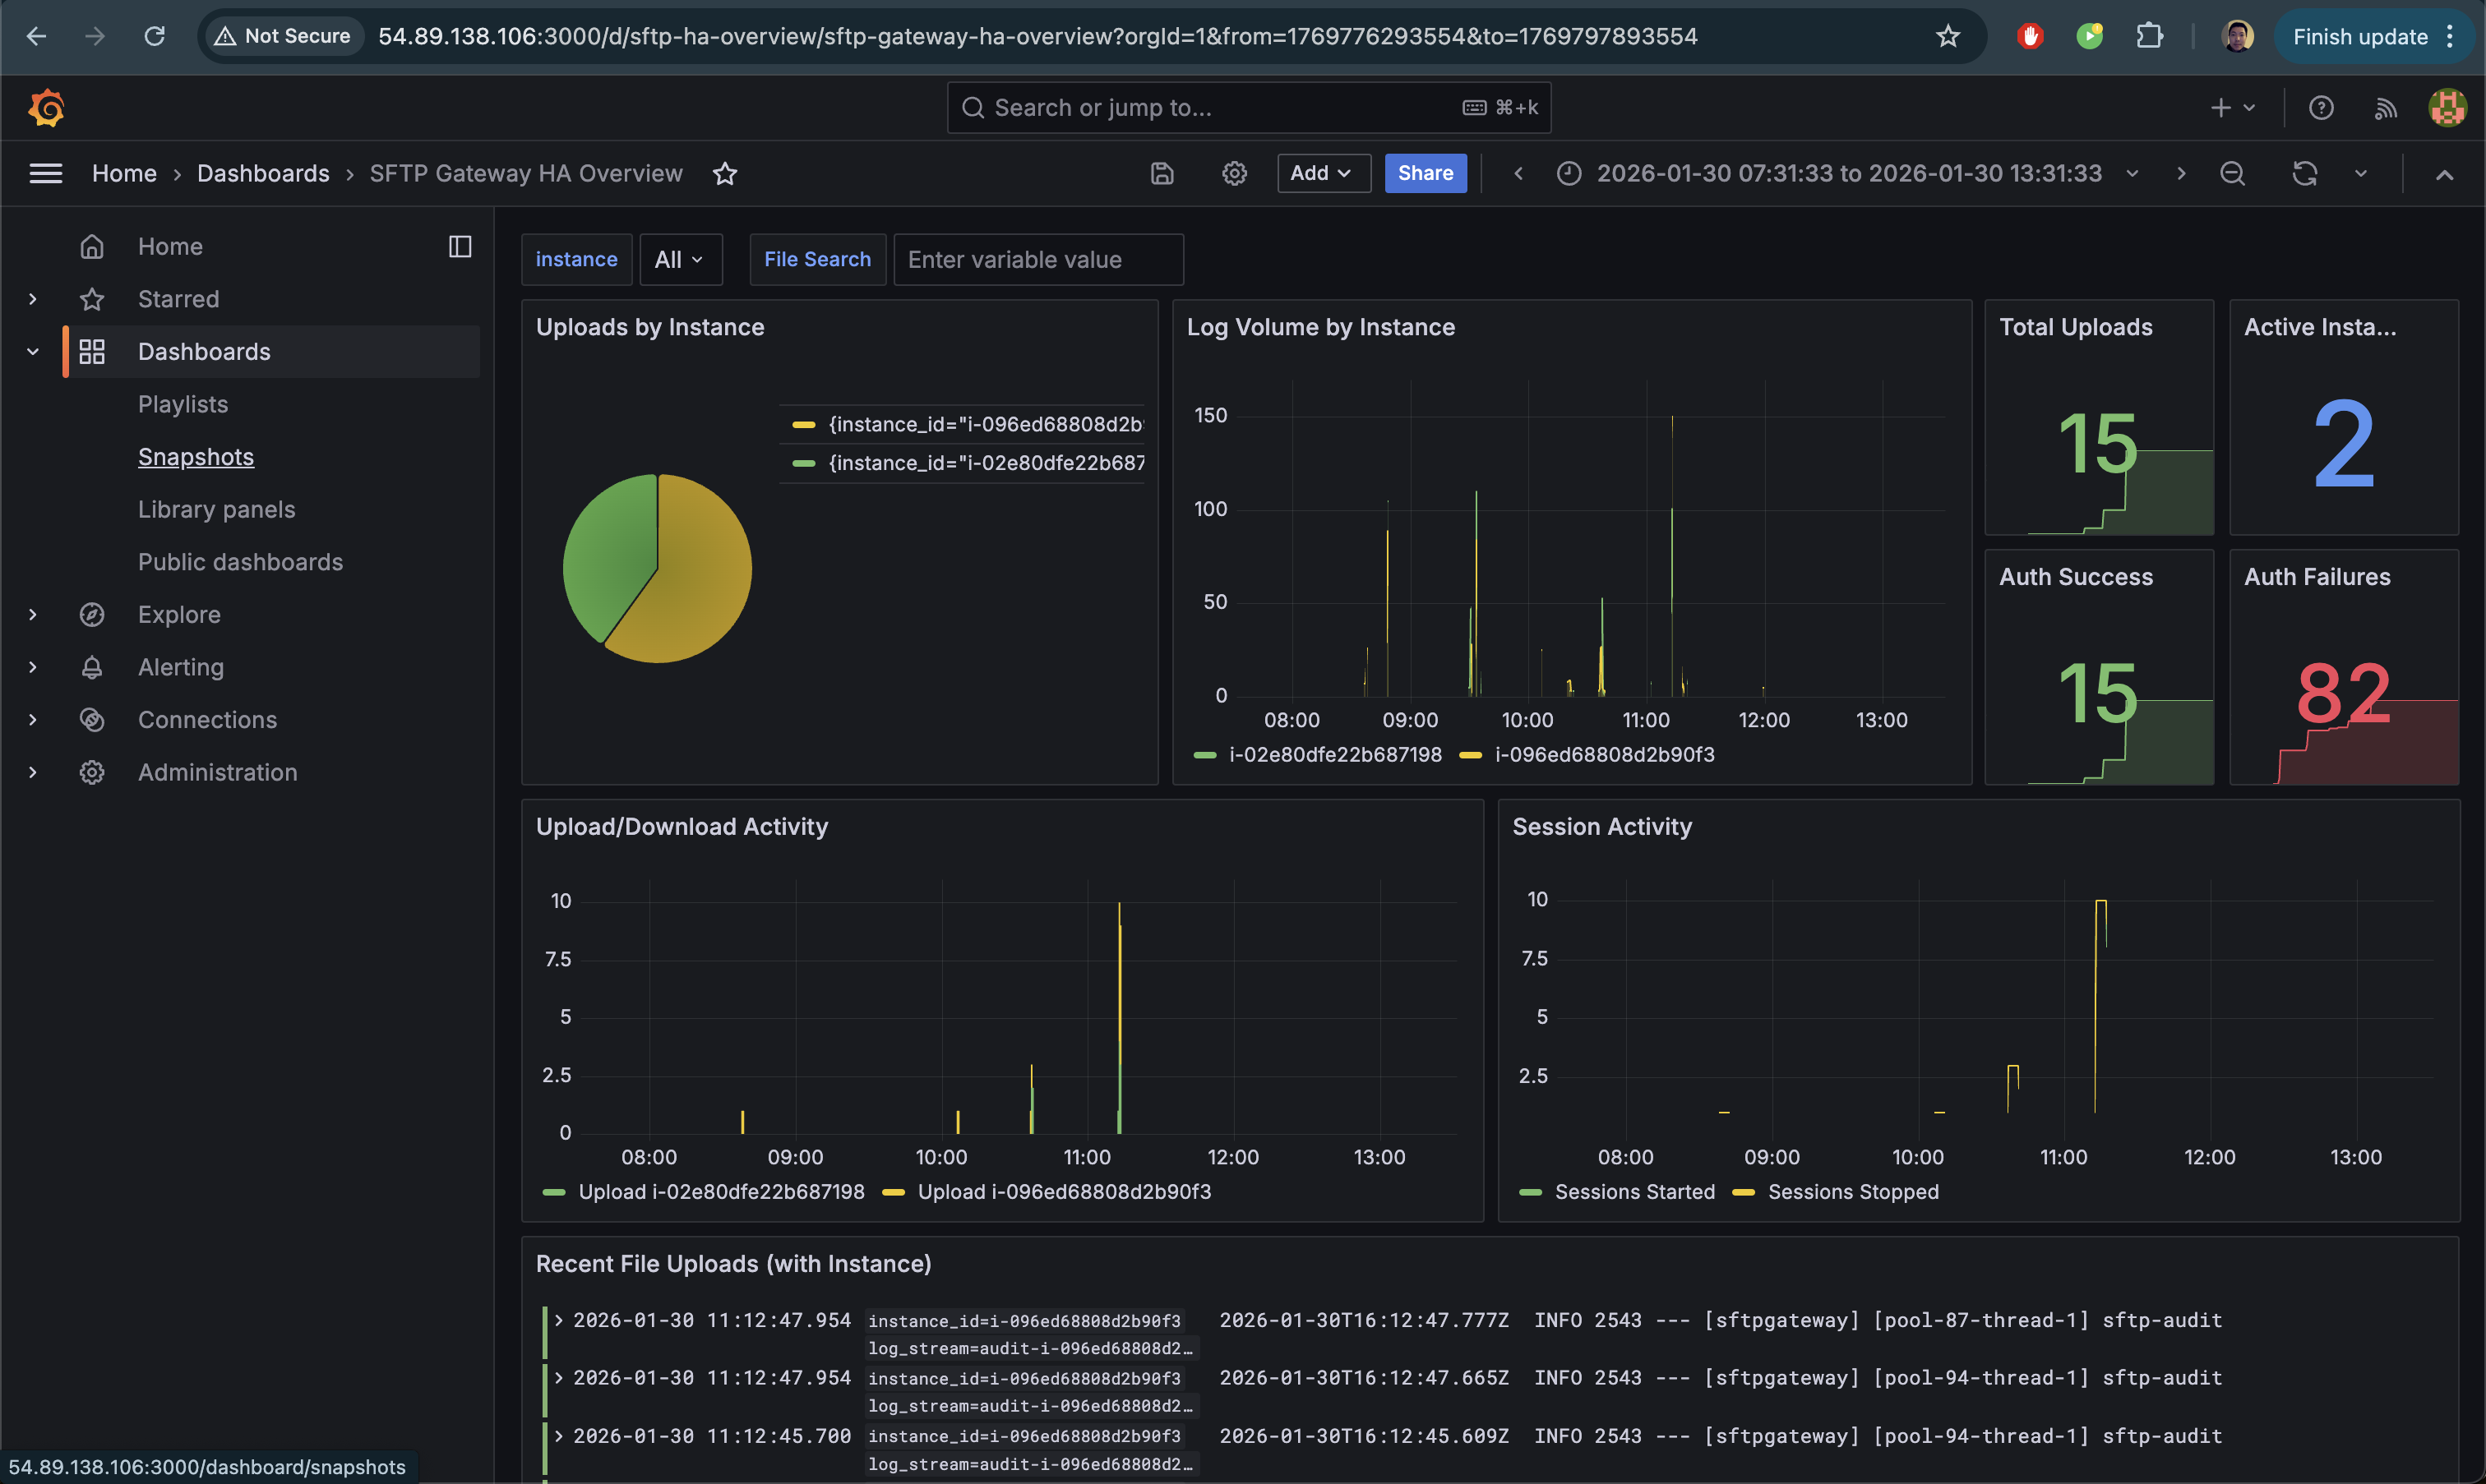Open the profile avatar icon
This screenshot has height=1484, width=2486.
pos(2447,107)
